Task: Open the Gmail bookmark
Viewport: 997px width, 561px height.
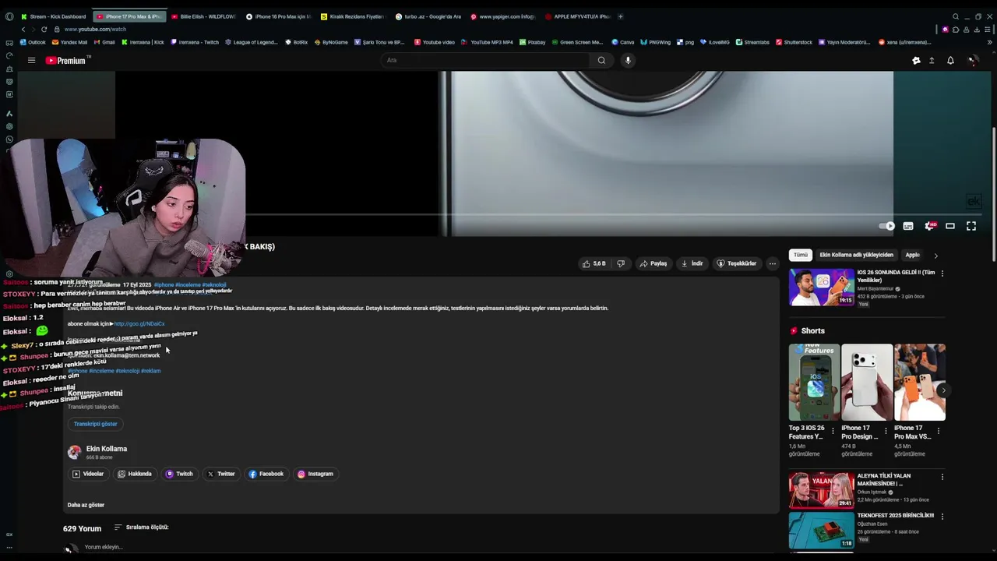Action: click(x=104, y=42)
